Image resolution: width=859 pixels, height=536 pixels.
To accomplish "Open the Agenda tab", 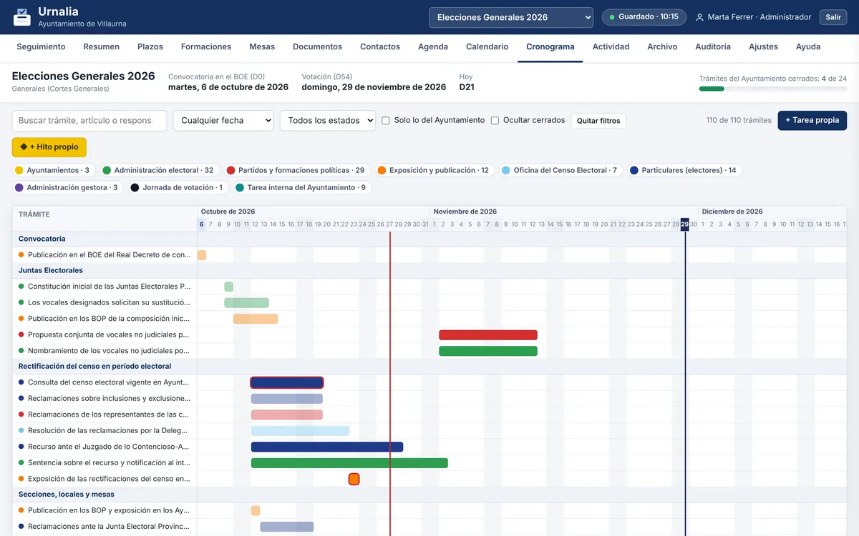I will (433, 46).
